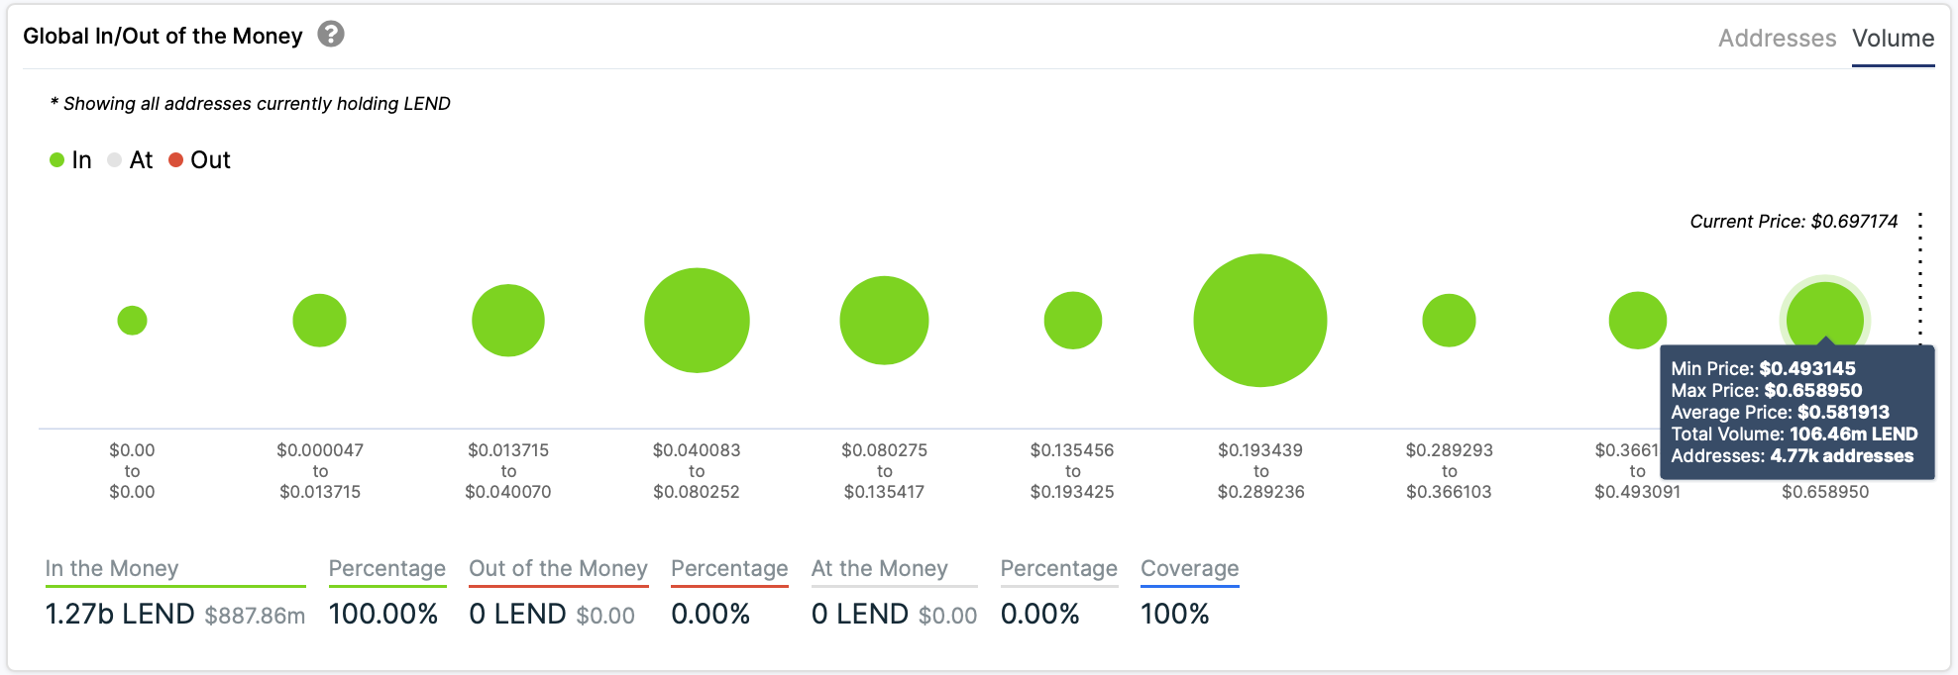Toggle the green In legend item
Screen dimensions: 1958x675
[71, 160]
